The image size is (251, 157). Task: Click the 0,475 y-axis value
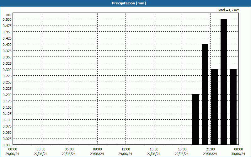pos(7,25)
